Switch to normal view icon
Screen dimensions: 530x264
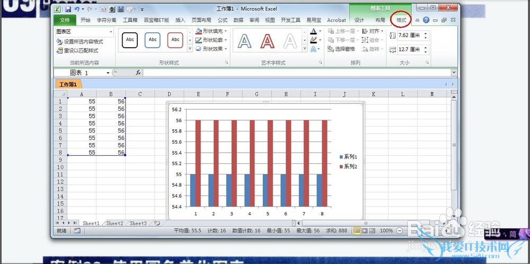coord(357,231)
